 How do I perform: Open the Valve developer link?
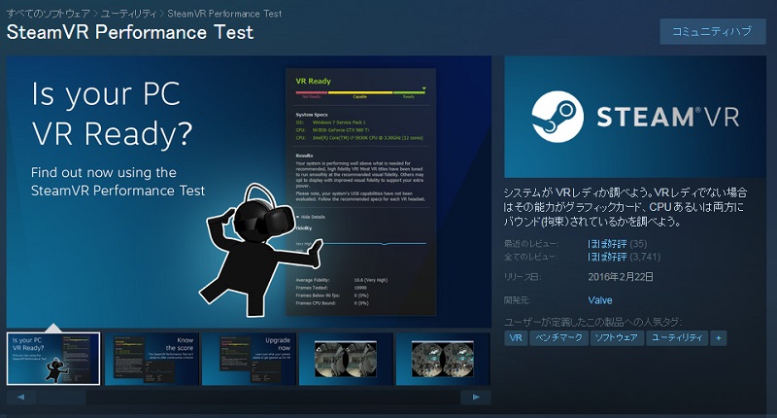pos(601,301)
